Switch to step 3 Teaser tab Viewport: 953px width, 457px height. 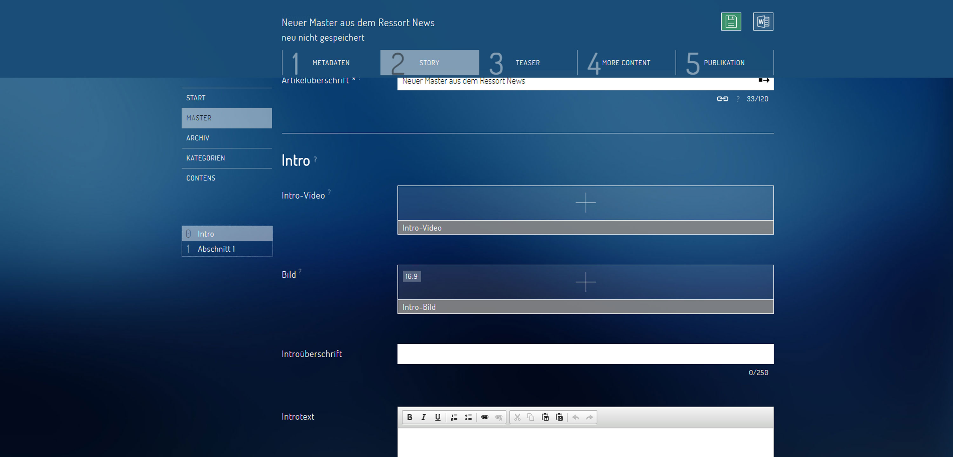coord(528,63)
